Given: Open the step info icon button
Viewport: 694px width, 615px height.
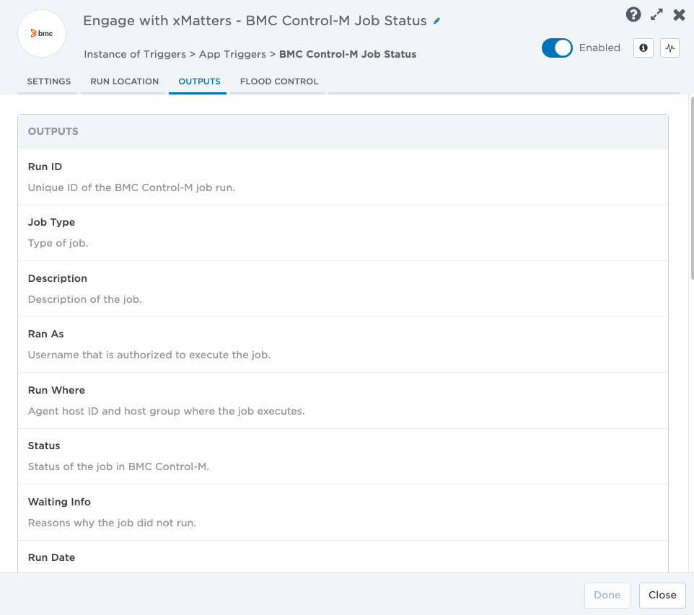Looking at the screenshot, I should tap(644, 48).
